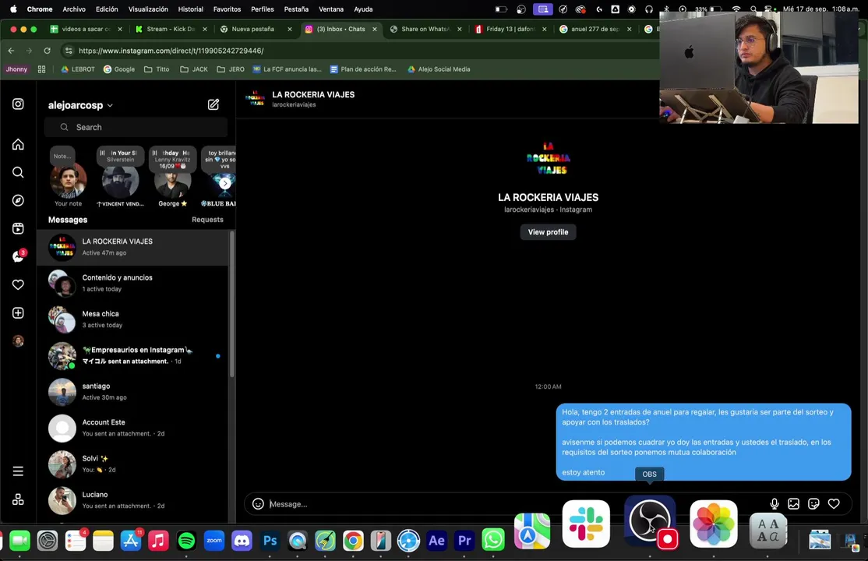The image size is (868, 561).
Task: Open LA ROCKERIA VIAJES chat header name
Action: tap(313, 95)
